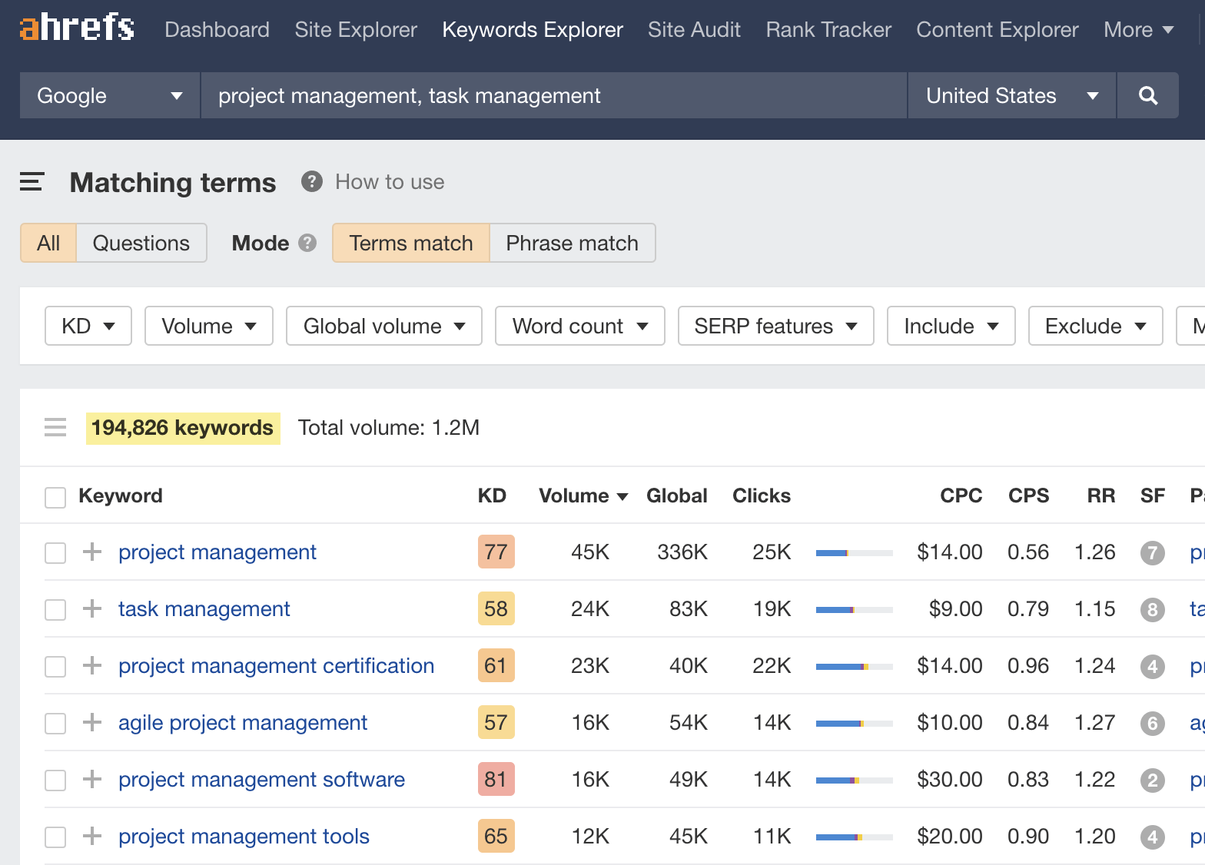Check the box for project management certification
Image resolution: width=1205 pixels, height=865 pixels.
tap(55, 666)
